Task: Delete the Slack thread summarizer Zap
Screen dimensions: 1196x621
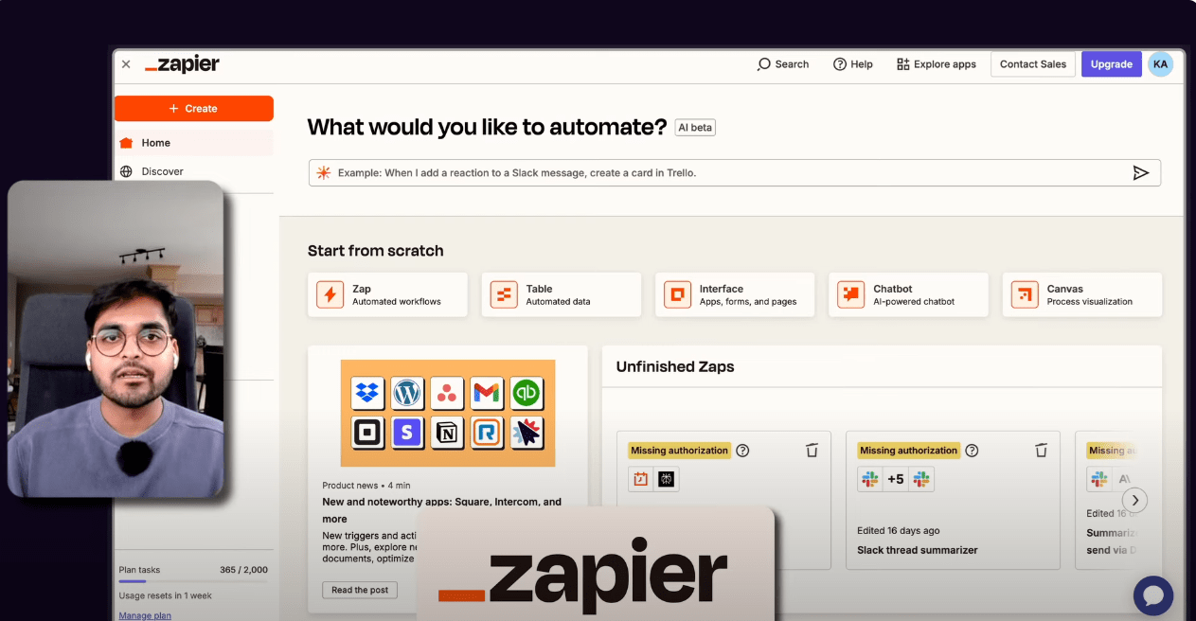Action: pyautogui.click(x=1041, y=451)
